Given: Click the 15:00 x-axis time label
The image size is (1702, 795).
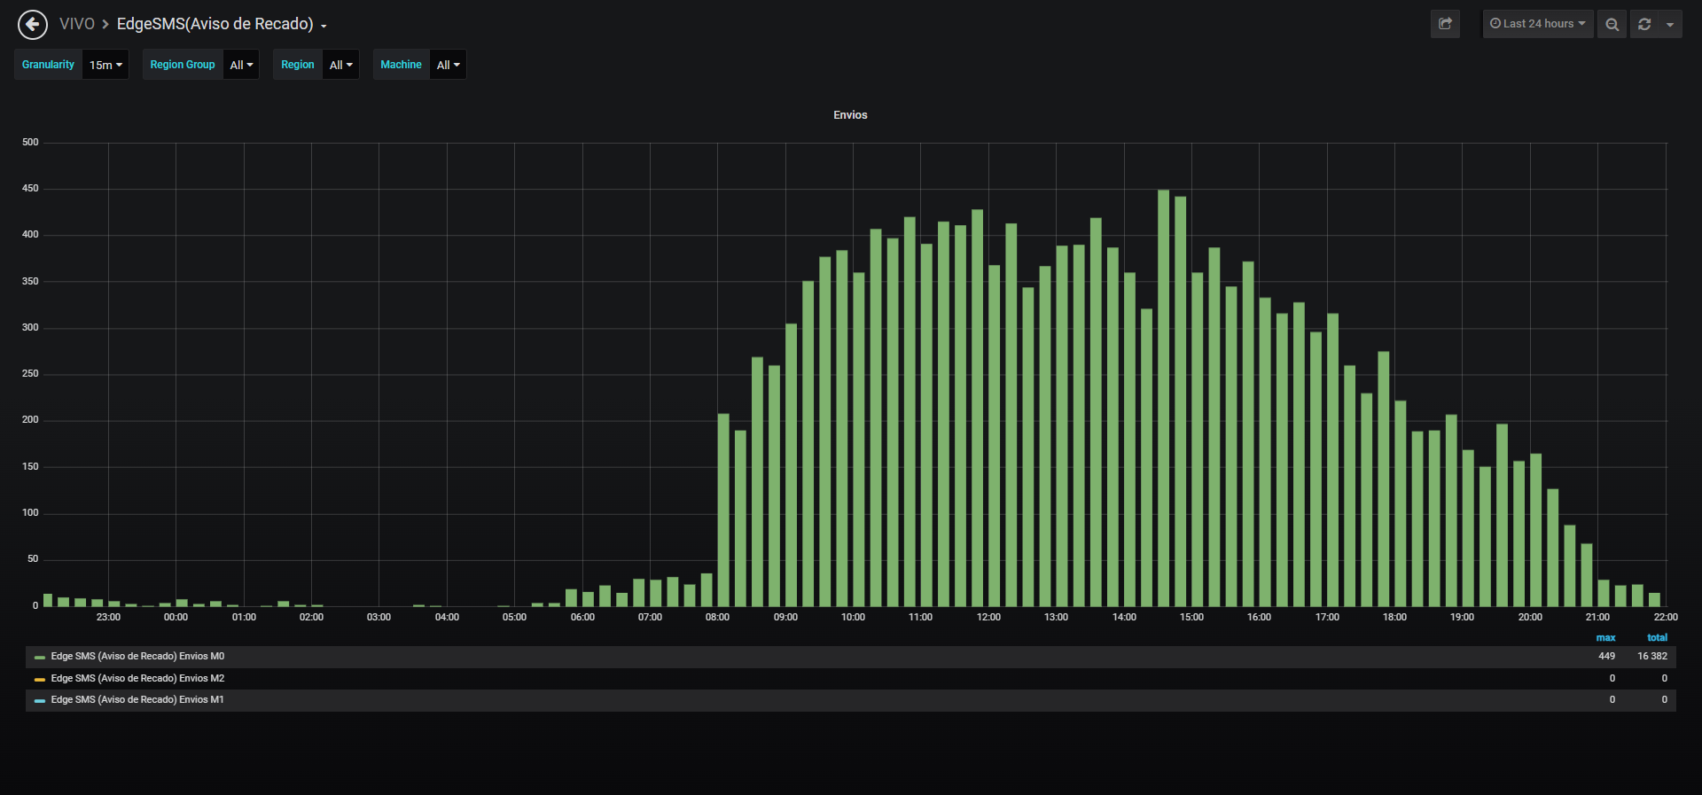Looking at the screenshot, I should coord(1191,618).
